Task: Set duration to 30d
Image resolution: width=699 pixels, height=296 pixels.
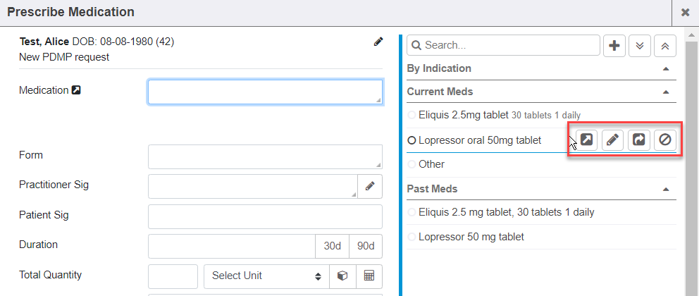Action: tap(332, 246)
